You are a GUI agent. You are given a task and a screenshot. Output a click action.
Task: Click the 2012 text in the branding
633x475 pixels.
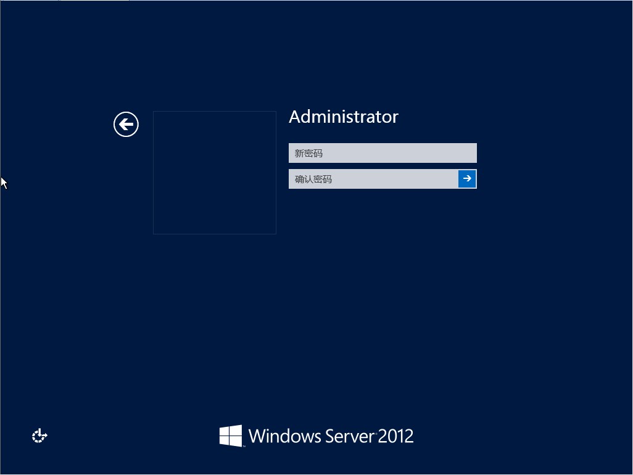[x=395, y=436]
